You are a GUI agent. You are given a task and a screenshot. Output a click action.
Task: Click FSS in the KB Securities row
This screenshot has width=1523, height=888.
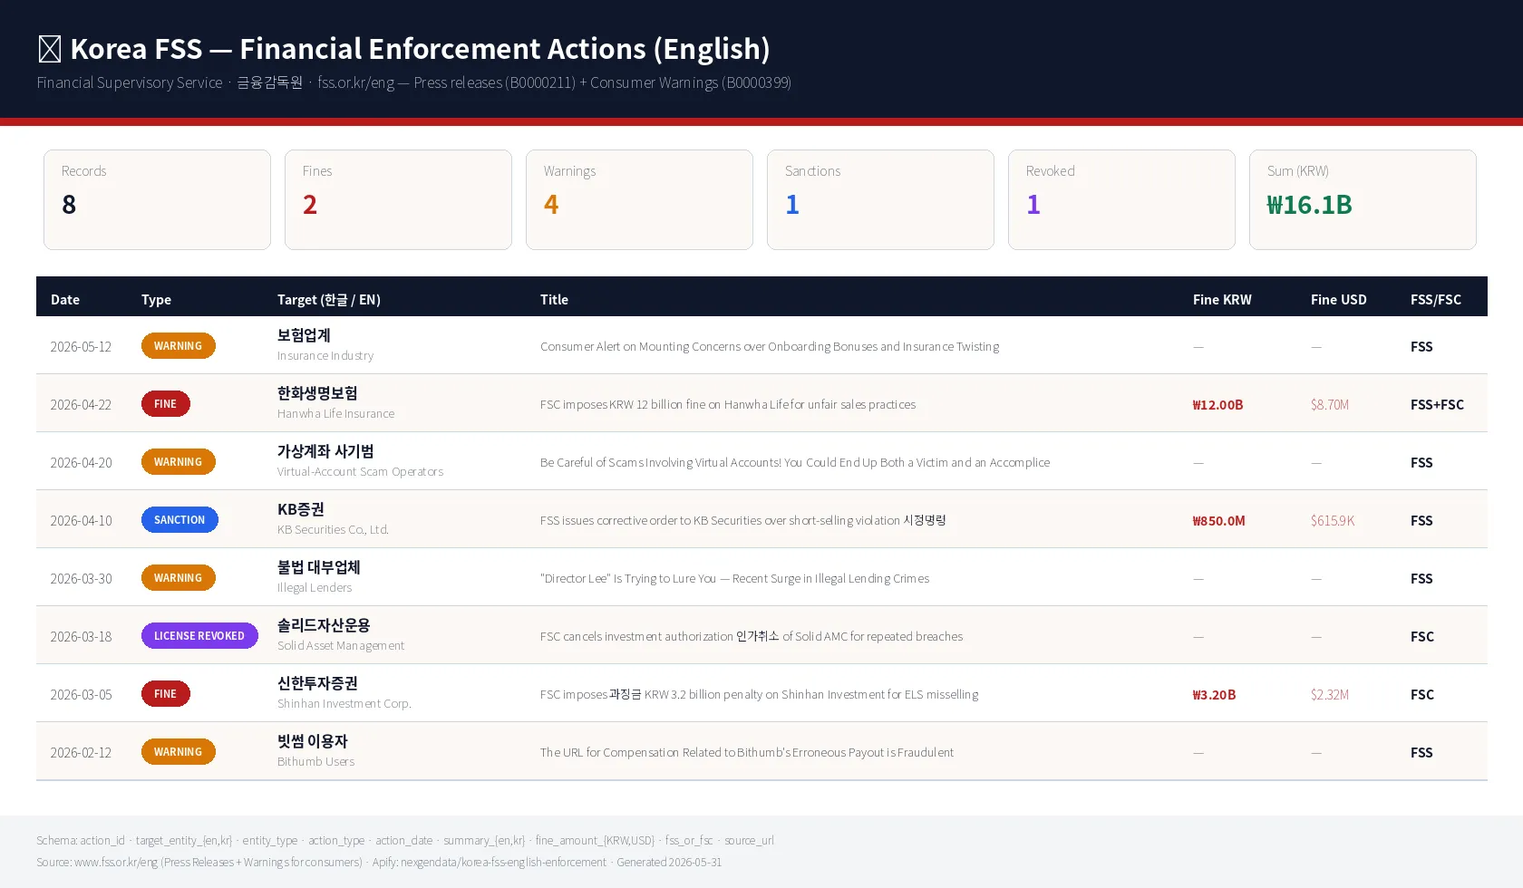[1421, 521]
